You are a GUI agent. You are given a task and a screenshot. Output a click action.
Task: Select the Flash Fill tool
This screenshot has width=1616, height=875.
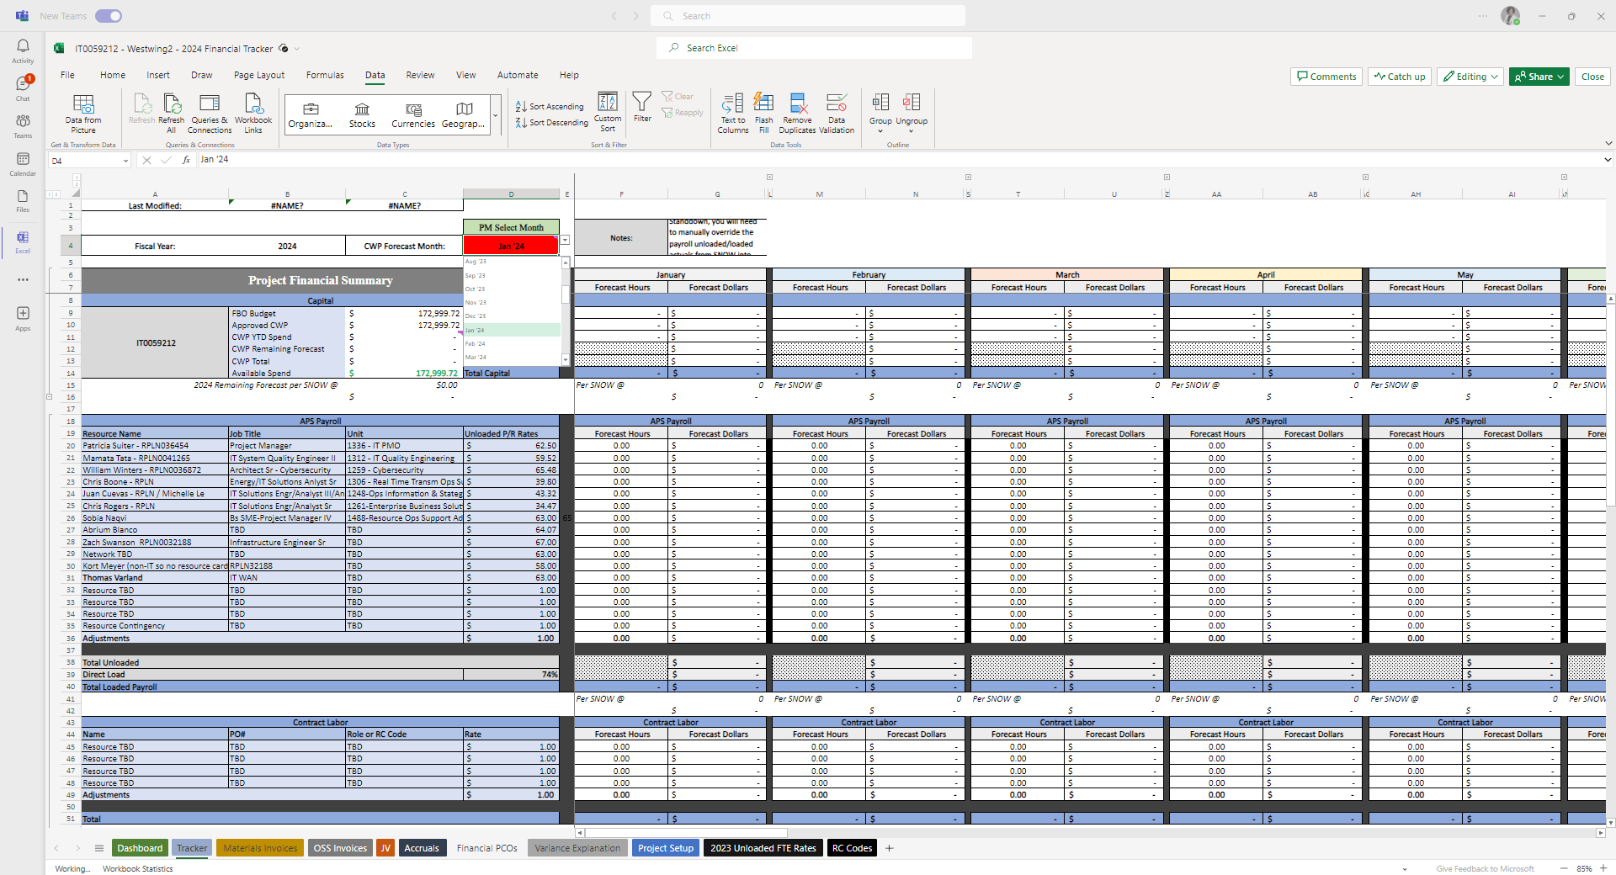coord(763,114)
